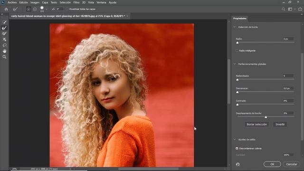
Task: Click the Cantidad value field
Action: 288,155
